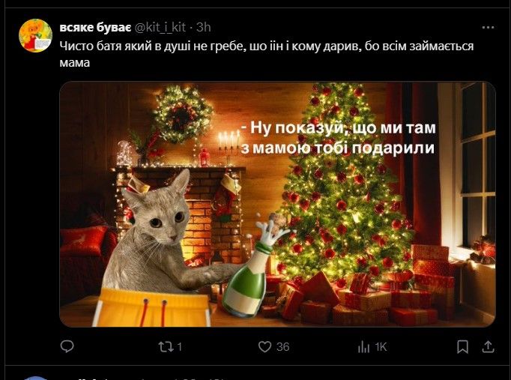Bookmark this tweet
This screenshot has height=380, width=511.
[462, 347]
